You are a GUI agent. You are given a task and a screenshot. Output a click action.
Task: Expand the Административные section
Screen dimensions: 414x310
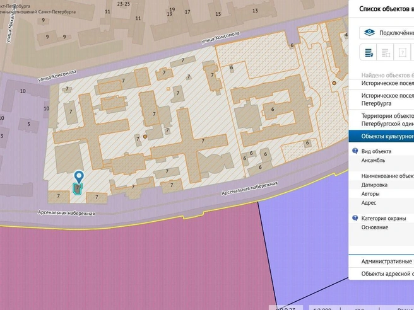click(381, 261)
